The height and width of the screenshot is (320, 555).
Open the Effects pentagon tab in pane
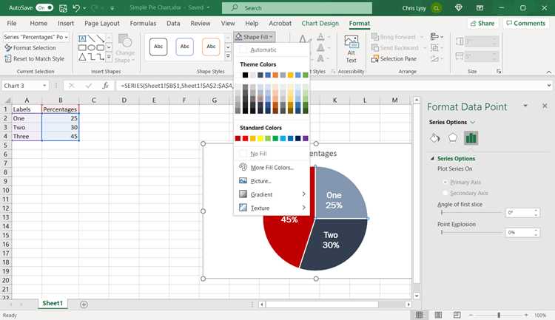452,138
